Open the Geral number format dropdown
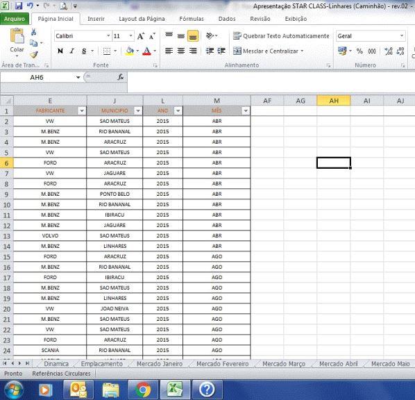This screenshot has height=400, width=415. coord(402,35)
